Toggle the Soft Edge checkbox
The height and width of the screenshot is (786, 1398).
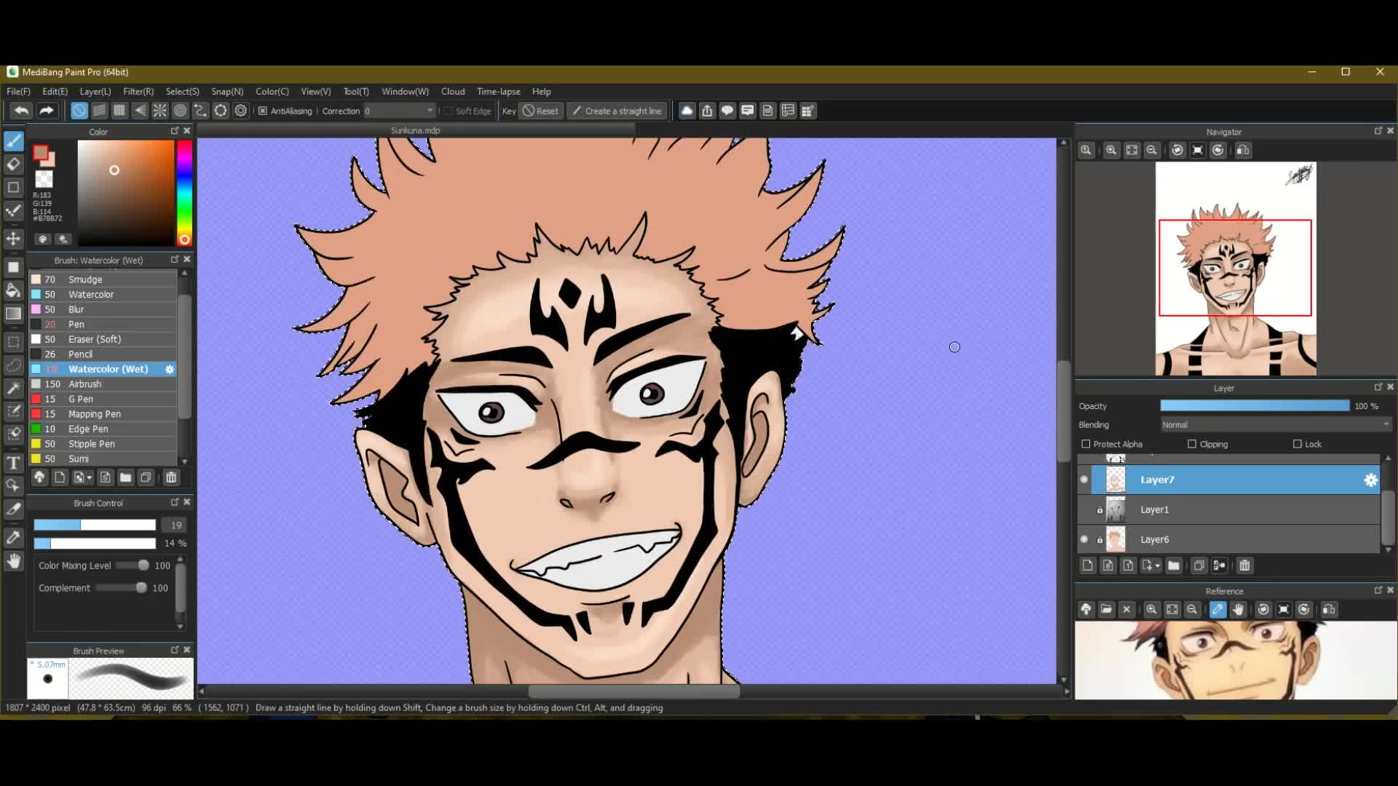(448, 111)
